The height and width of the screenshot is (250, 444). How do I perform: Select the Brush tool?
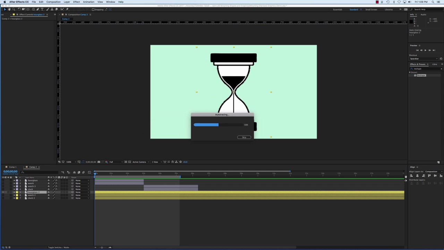48,9
